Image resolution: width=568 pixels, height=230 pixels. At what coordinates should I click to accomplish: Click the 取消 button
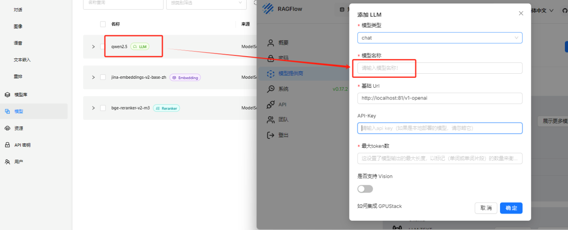[486, 208]
